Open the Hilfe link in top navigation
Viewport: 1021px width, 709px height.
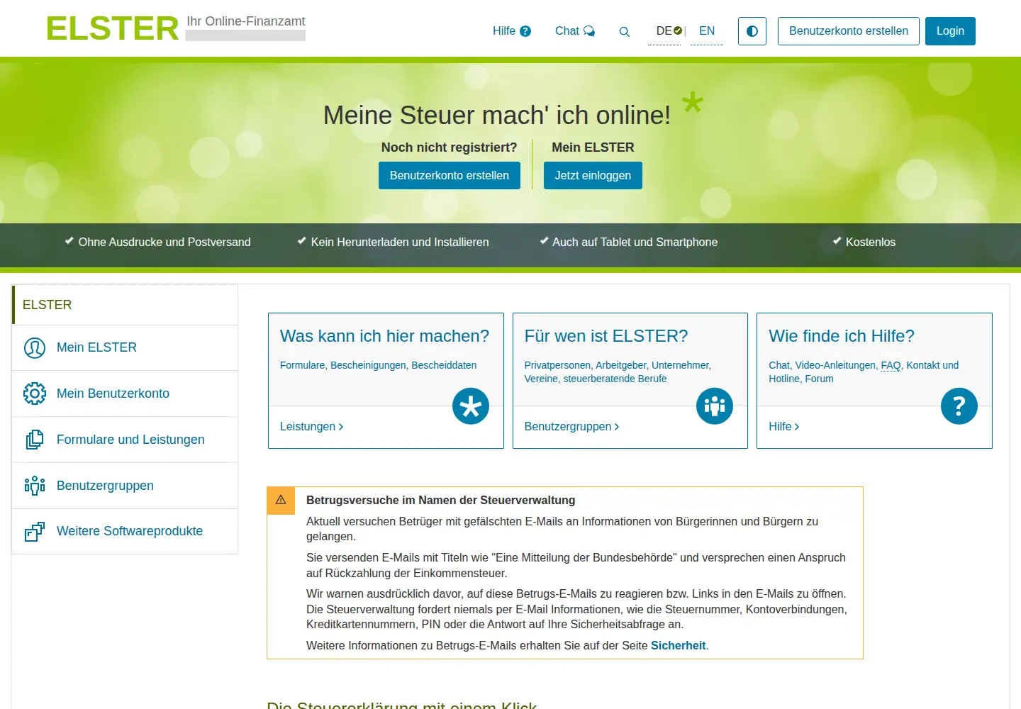coord(512,31)
